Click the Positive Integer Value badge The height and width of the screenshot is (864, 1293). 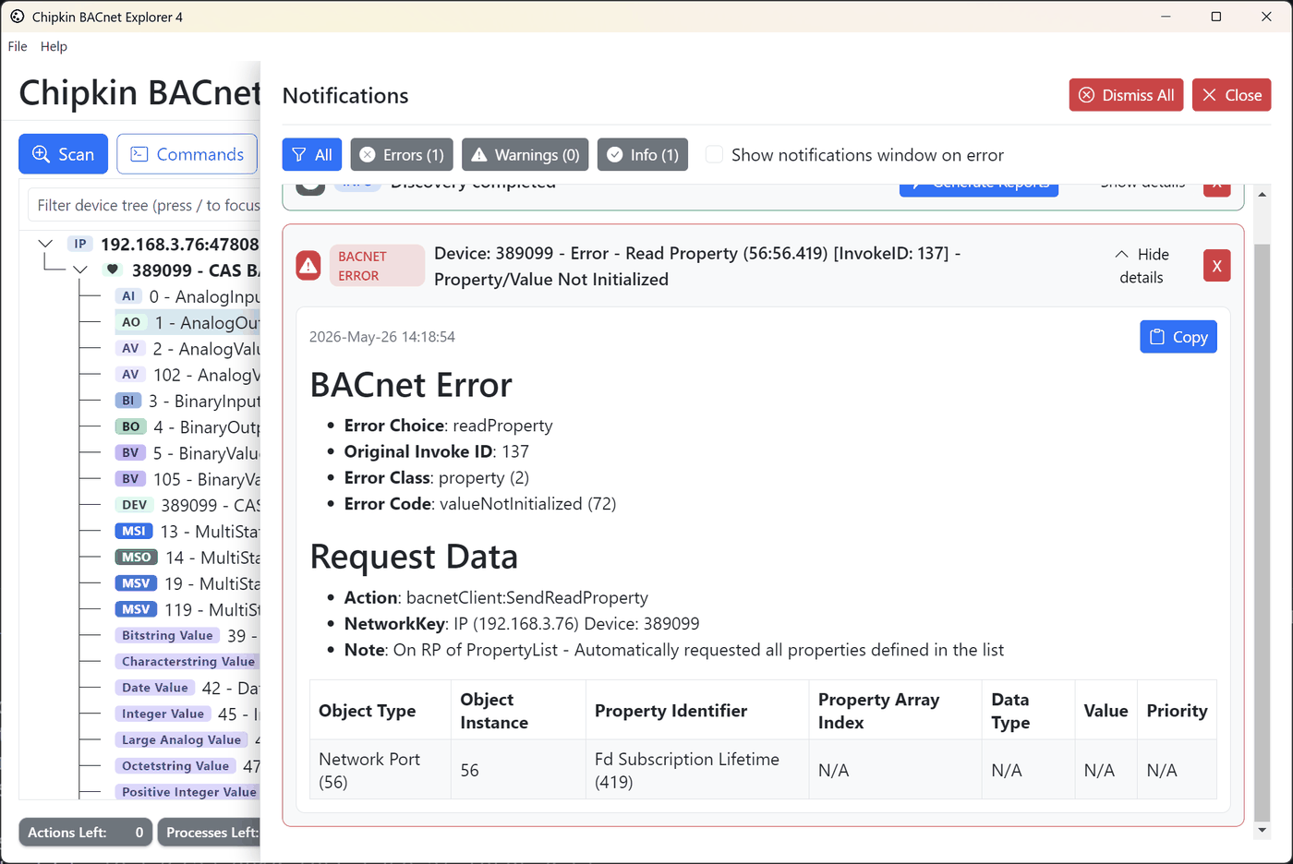point(187,792)
